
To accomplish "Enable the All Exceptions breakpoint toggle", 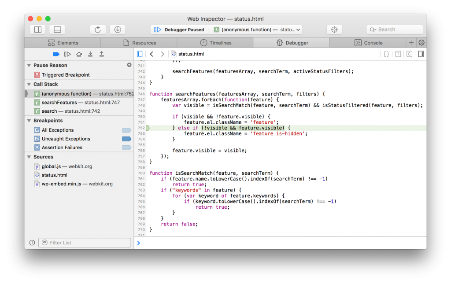I will (x=127, y=129).
